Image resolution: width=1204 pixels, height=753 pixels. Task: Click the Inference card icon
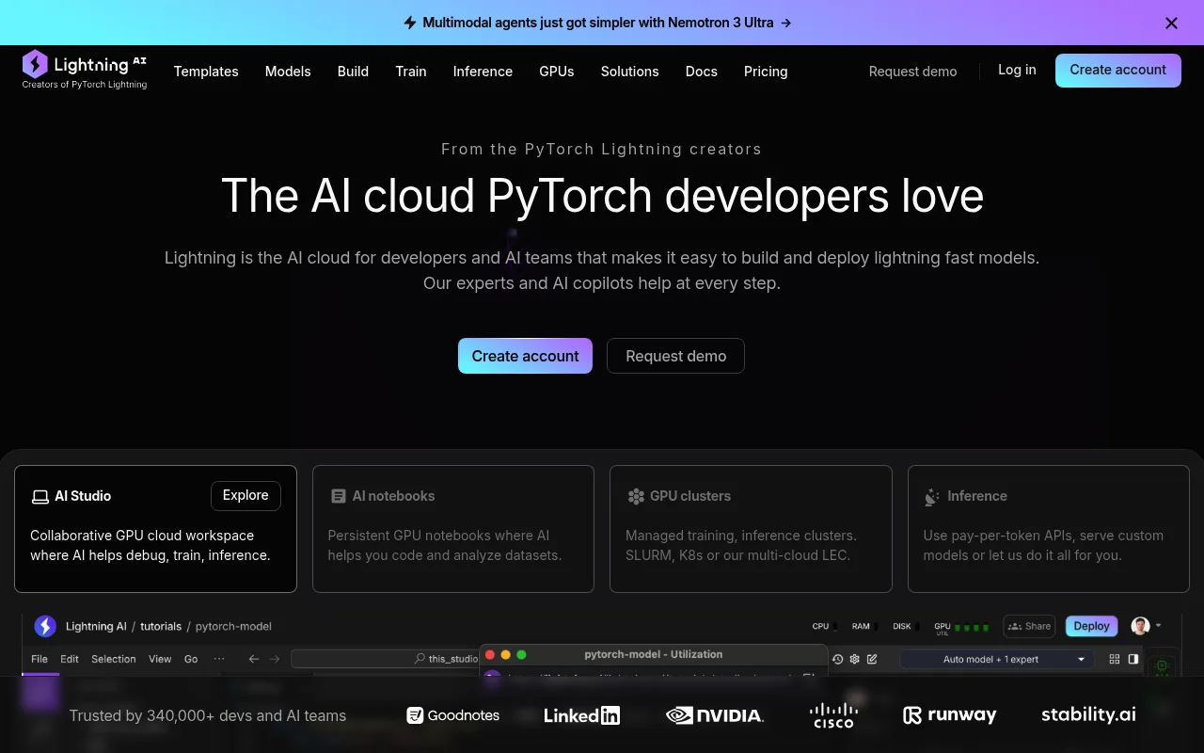932,496
